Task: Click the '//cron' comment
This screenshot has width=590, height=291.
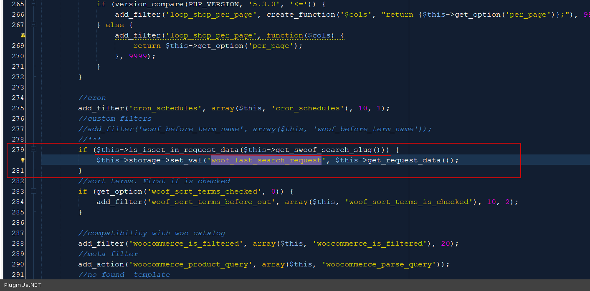Action: (92, 98)
